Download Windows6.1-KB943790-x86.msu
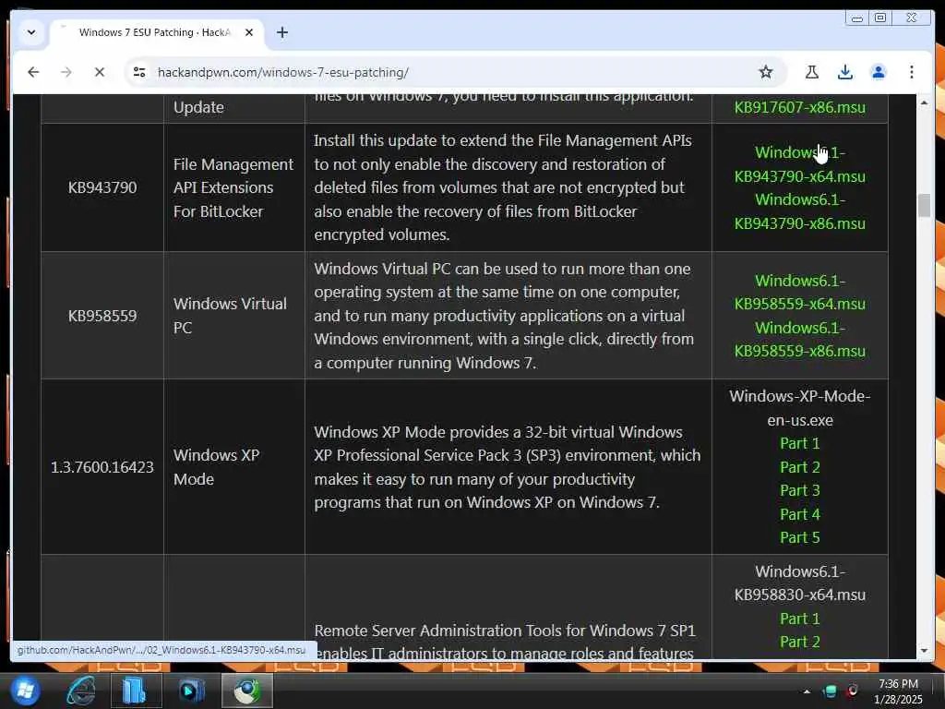945x709 pixels. point(800,211)
